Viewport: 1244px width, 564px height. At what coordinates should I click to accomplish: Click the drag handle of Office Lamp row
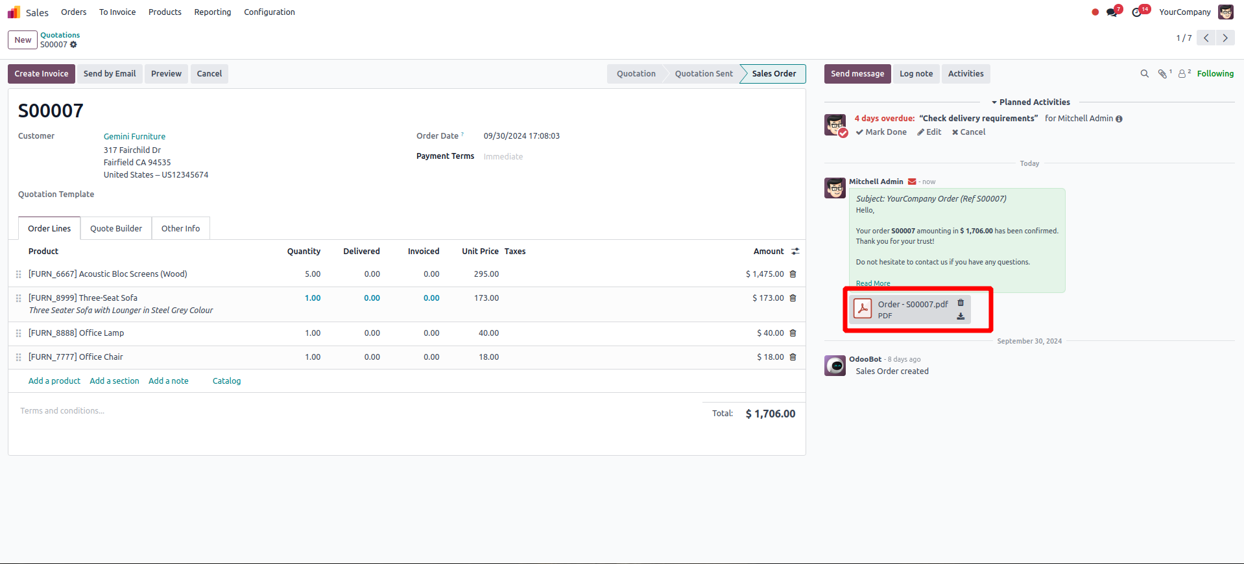click(x=18, y=333)
